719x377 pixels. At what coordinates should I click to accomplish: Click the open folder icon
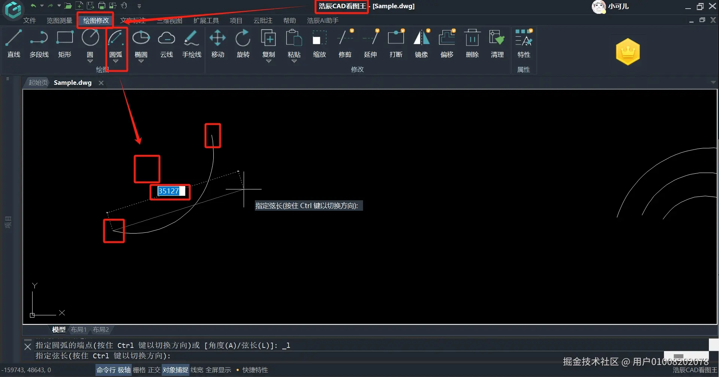click(68, 6)
